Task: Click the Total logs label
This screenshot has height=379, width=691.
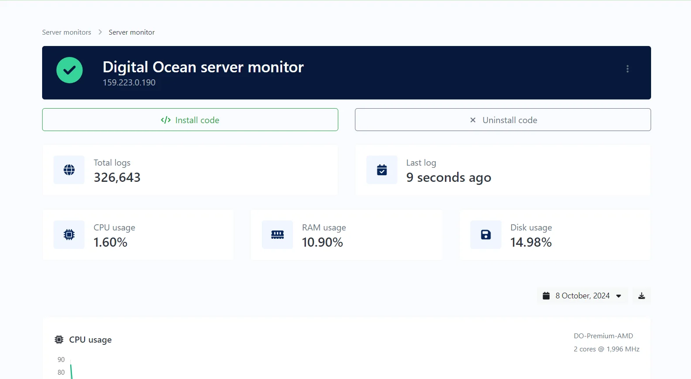Action: [112, 163]
